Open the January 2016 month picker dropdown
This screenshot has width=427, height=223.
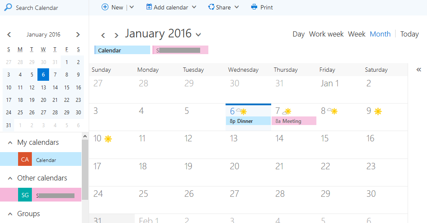coord(198,34)
